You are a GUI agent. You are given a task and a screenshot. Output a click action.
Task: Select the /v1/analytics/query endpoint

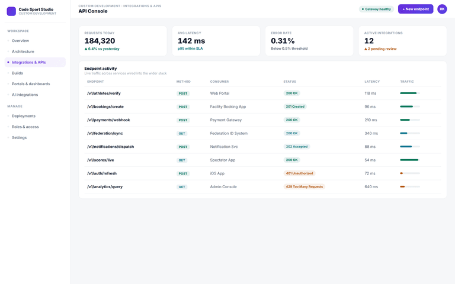point(105,186)
